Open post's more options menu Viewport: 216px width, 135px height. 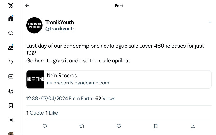tap(209, 22)
